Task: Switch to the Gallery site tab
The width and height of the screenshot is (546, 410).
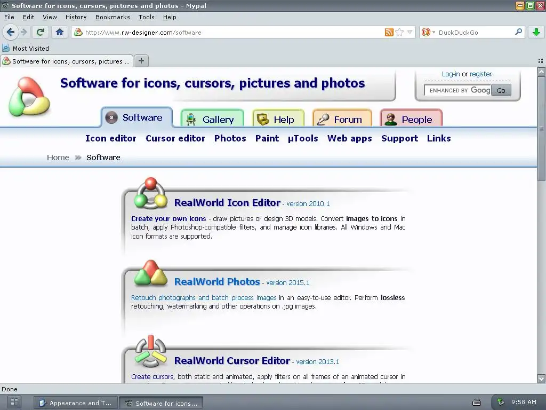Action: click(x=212, y=119)
